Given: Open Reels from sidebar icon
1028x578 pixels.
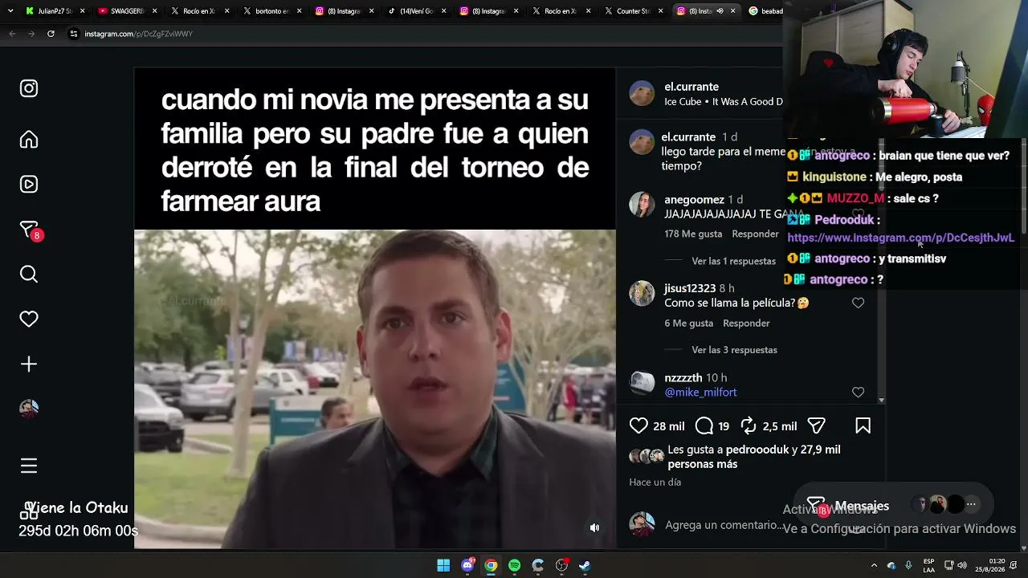Looking at the screenshot, I should click(29, 185).
